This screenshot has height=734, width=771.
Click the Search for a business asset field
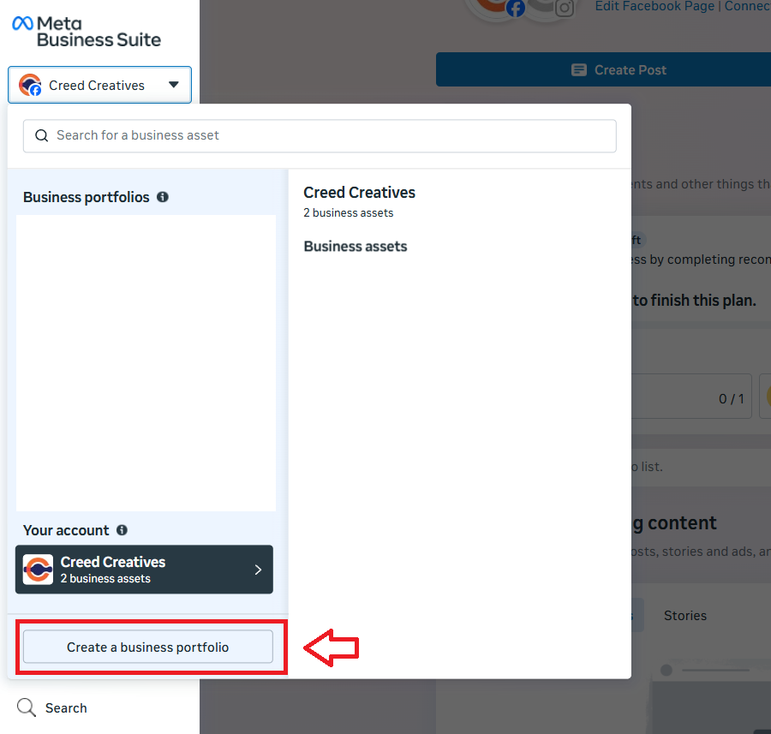pyautogui.click(x=320, y=135)
